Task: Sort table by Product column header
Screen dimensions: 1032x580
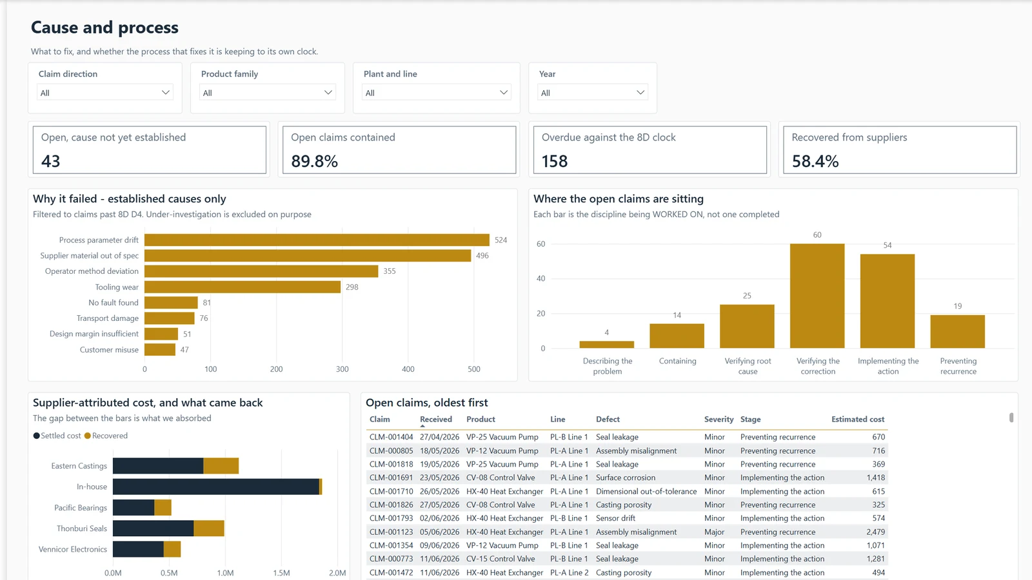Action: pos(481,420)
